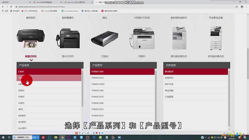Choose the scanner (扫描仪) product icon
This screenshot has width=249, height=140.
(104, 40)
